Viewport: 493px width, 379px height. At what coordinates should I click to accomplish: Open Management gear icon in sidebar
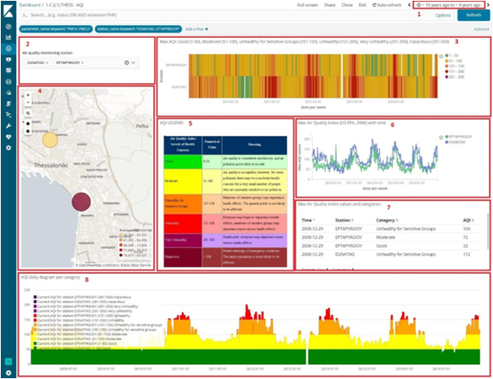pyautogui.click(x=8, y=148)
